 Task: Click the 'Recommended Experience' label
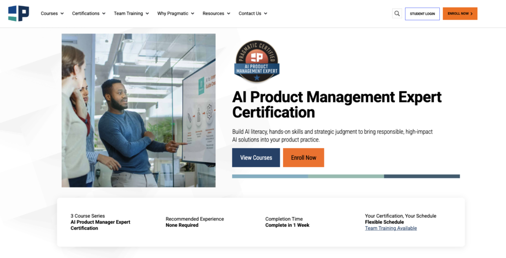coord(195,219)
